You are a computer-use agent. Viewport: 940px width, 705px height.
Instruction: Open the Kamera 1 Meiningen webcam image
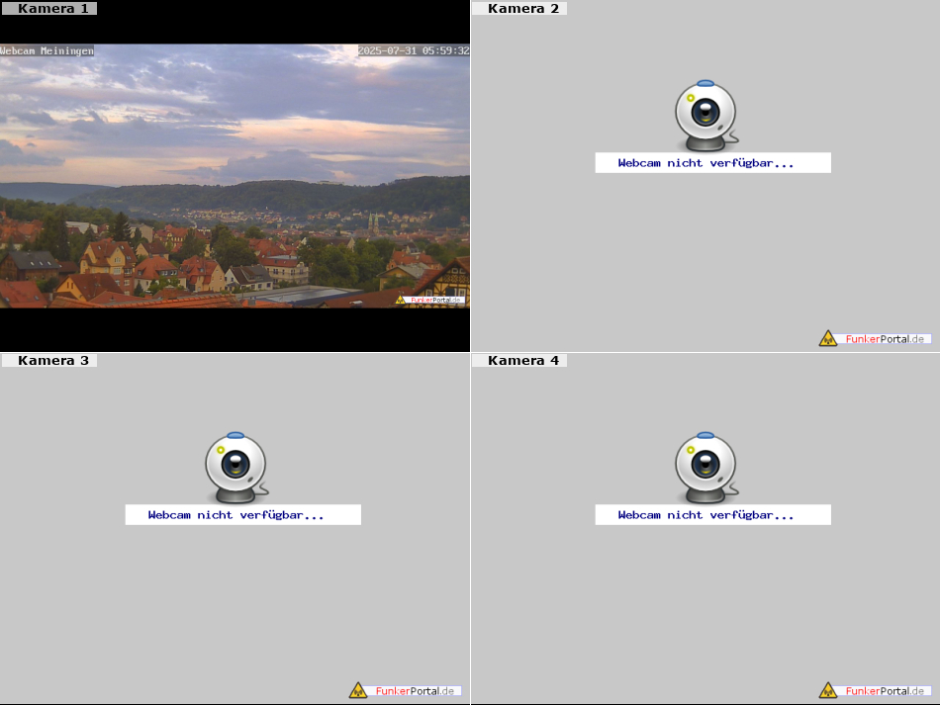tap(235, 176)
